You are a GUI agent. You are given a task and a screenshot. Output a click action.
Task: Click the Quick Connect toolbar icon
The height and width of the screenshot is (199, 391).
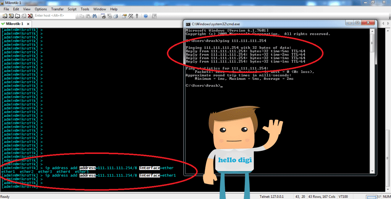coord(11,16)
